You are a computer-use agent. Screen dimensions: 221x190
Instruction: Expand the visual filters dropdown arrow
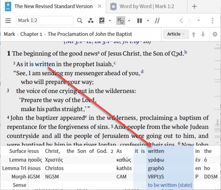pyautogui.click(x=110, y=21)
